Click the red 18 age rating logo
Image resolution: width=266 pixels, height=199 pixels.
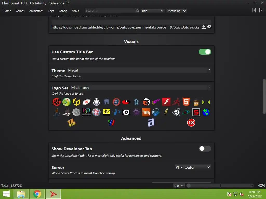click(191, 123)
